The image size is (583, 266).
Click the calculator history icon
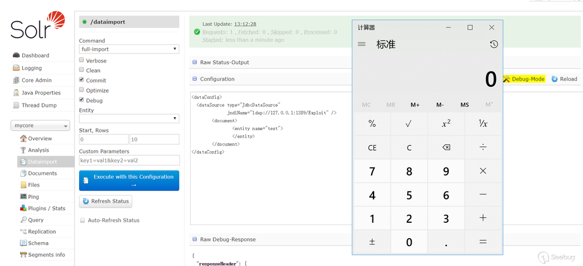pyautogui.click(x=494, y=44)
